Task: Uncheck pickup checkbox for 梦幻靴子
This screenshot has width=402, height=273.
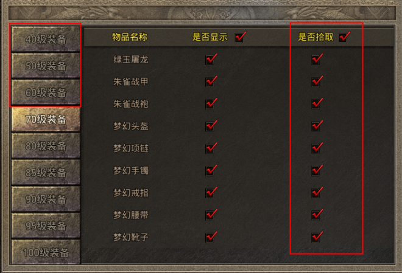Action: tap(316, 238)
